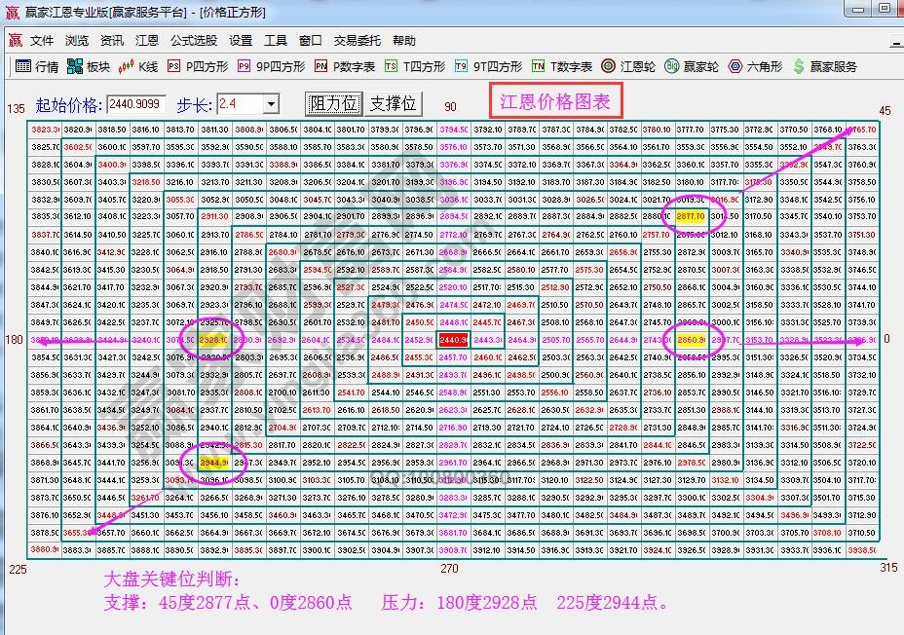The width and height of the screenshot is (904, 635).
Task: Open the 步长 dropdown
Action: click(273, 102)
